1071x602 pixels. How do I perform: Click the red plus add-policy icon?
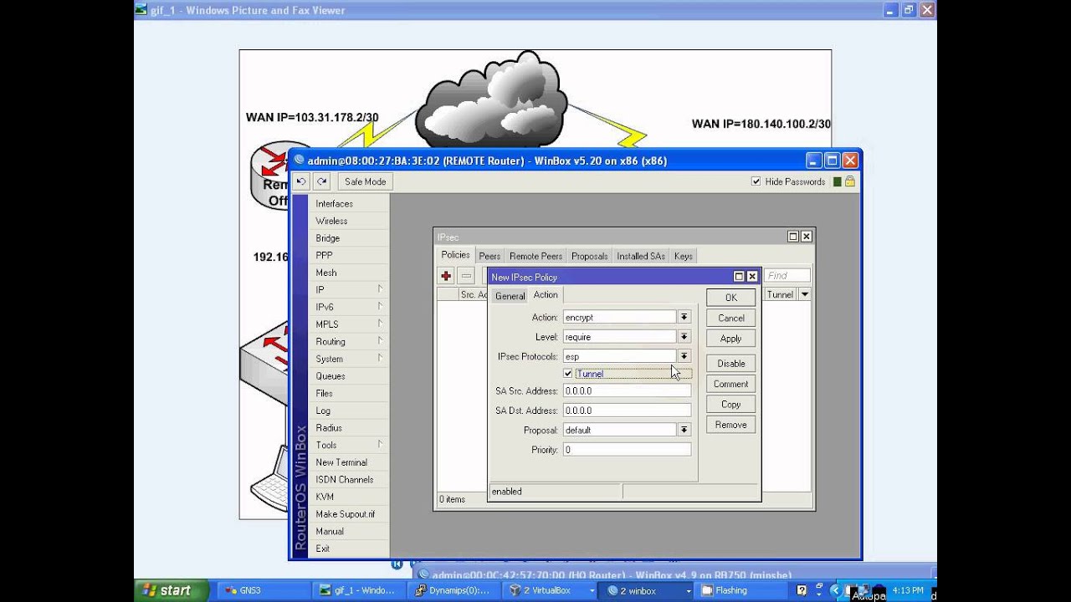click(446, 276)
